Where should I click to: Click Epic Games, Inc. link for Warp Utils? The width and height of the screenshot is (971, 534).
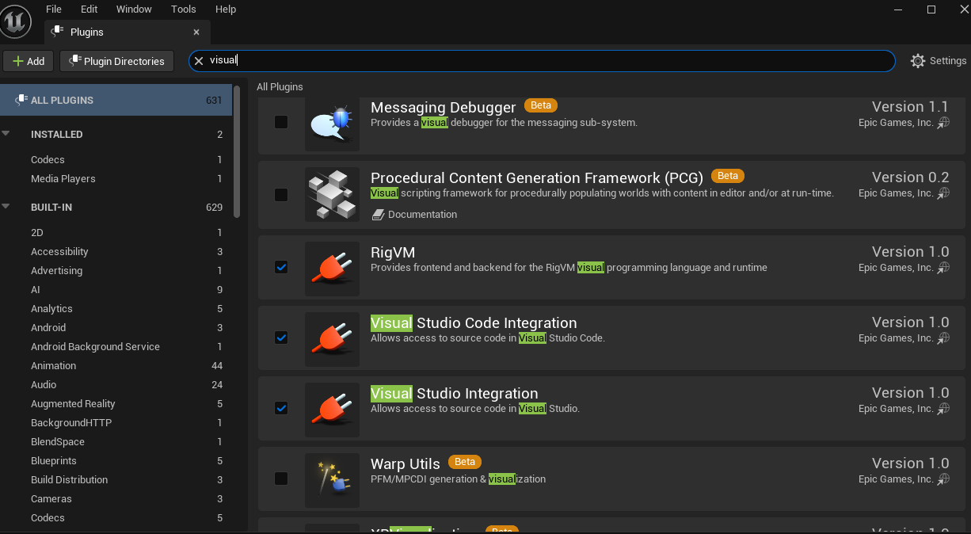(896, 479)
